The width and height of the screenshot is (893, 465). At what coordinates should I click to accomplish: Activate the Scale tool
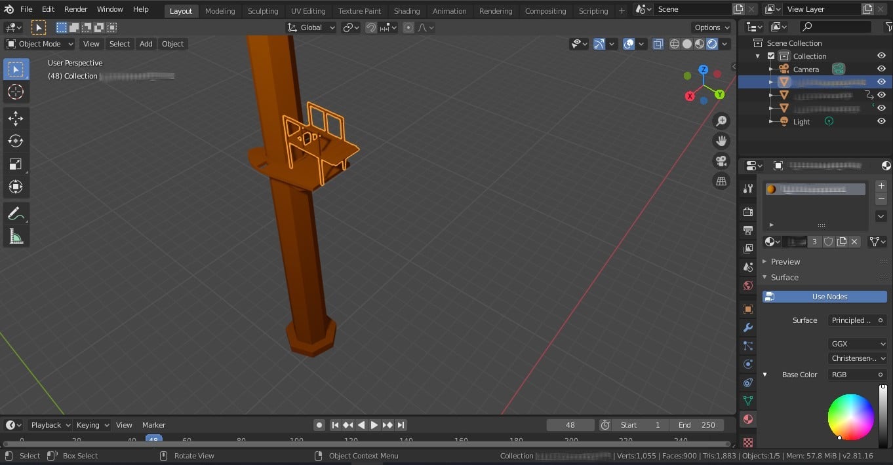tap(16, 164)
